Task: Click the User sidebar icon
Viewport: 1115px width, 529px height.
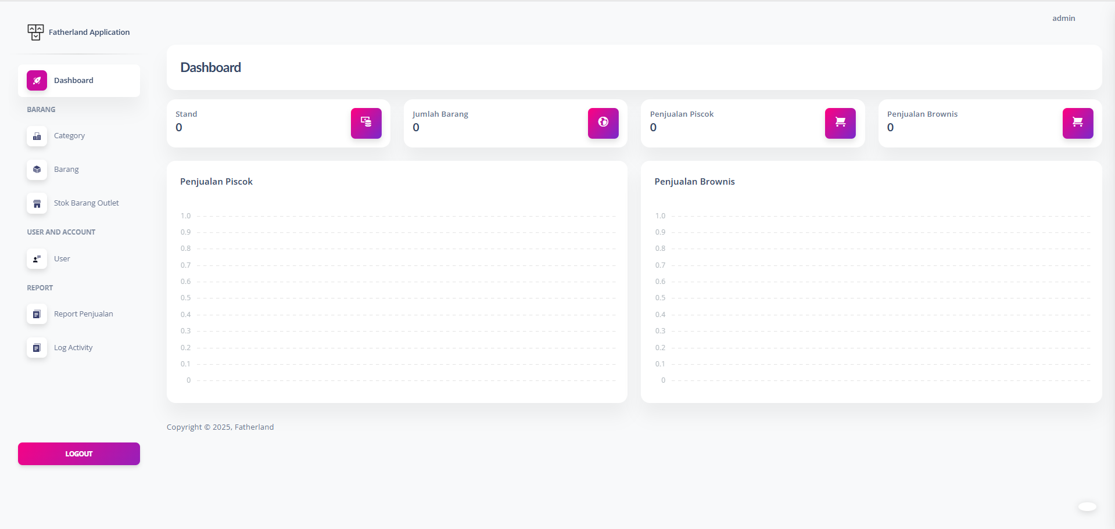Action: [x=37, y=259]
